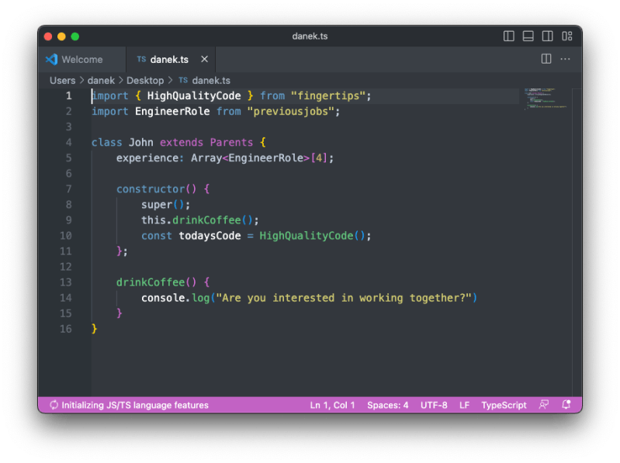Click EngineerRole in the import line
This screenshot has height=463, width=620.
(x=172, y=112)
